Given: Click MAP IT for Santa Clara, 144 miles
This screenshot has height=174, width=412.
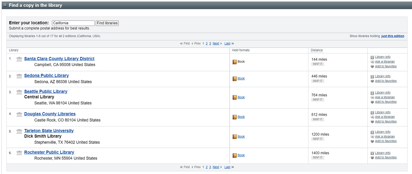Looking at the screenshot, I should [x=317, y=64].
